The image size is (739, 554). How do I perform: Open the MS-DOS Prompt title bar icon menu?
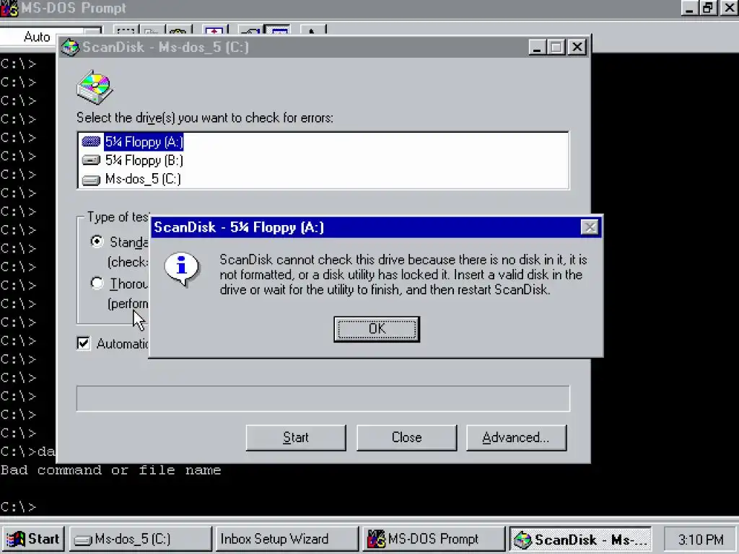(9, 8)
